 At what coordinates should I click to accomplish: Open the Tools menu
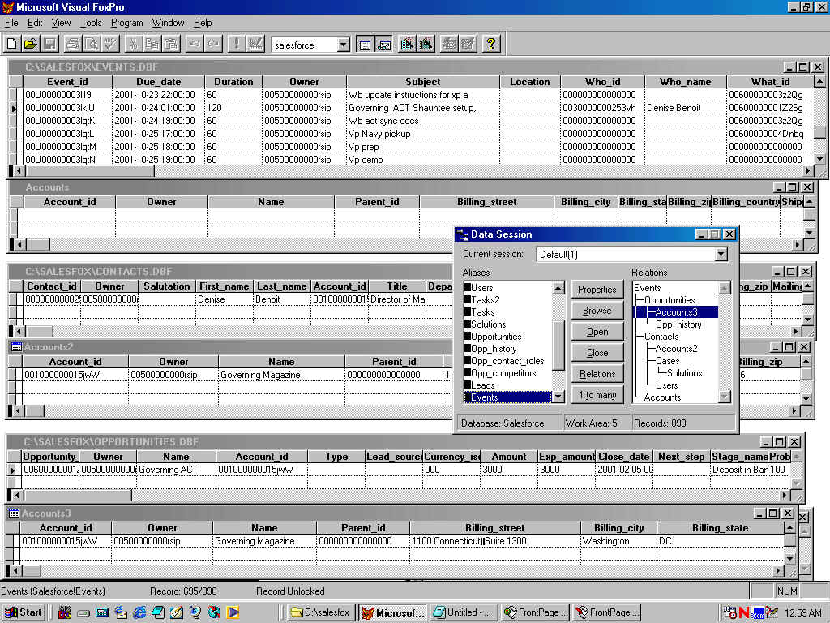tap(91, 23)
